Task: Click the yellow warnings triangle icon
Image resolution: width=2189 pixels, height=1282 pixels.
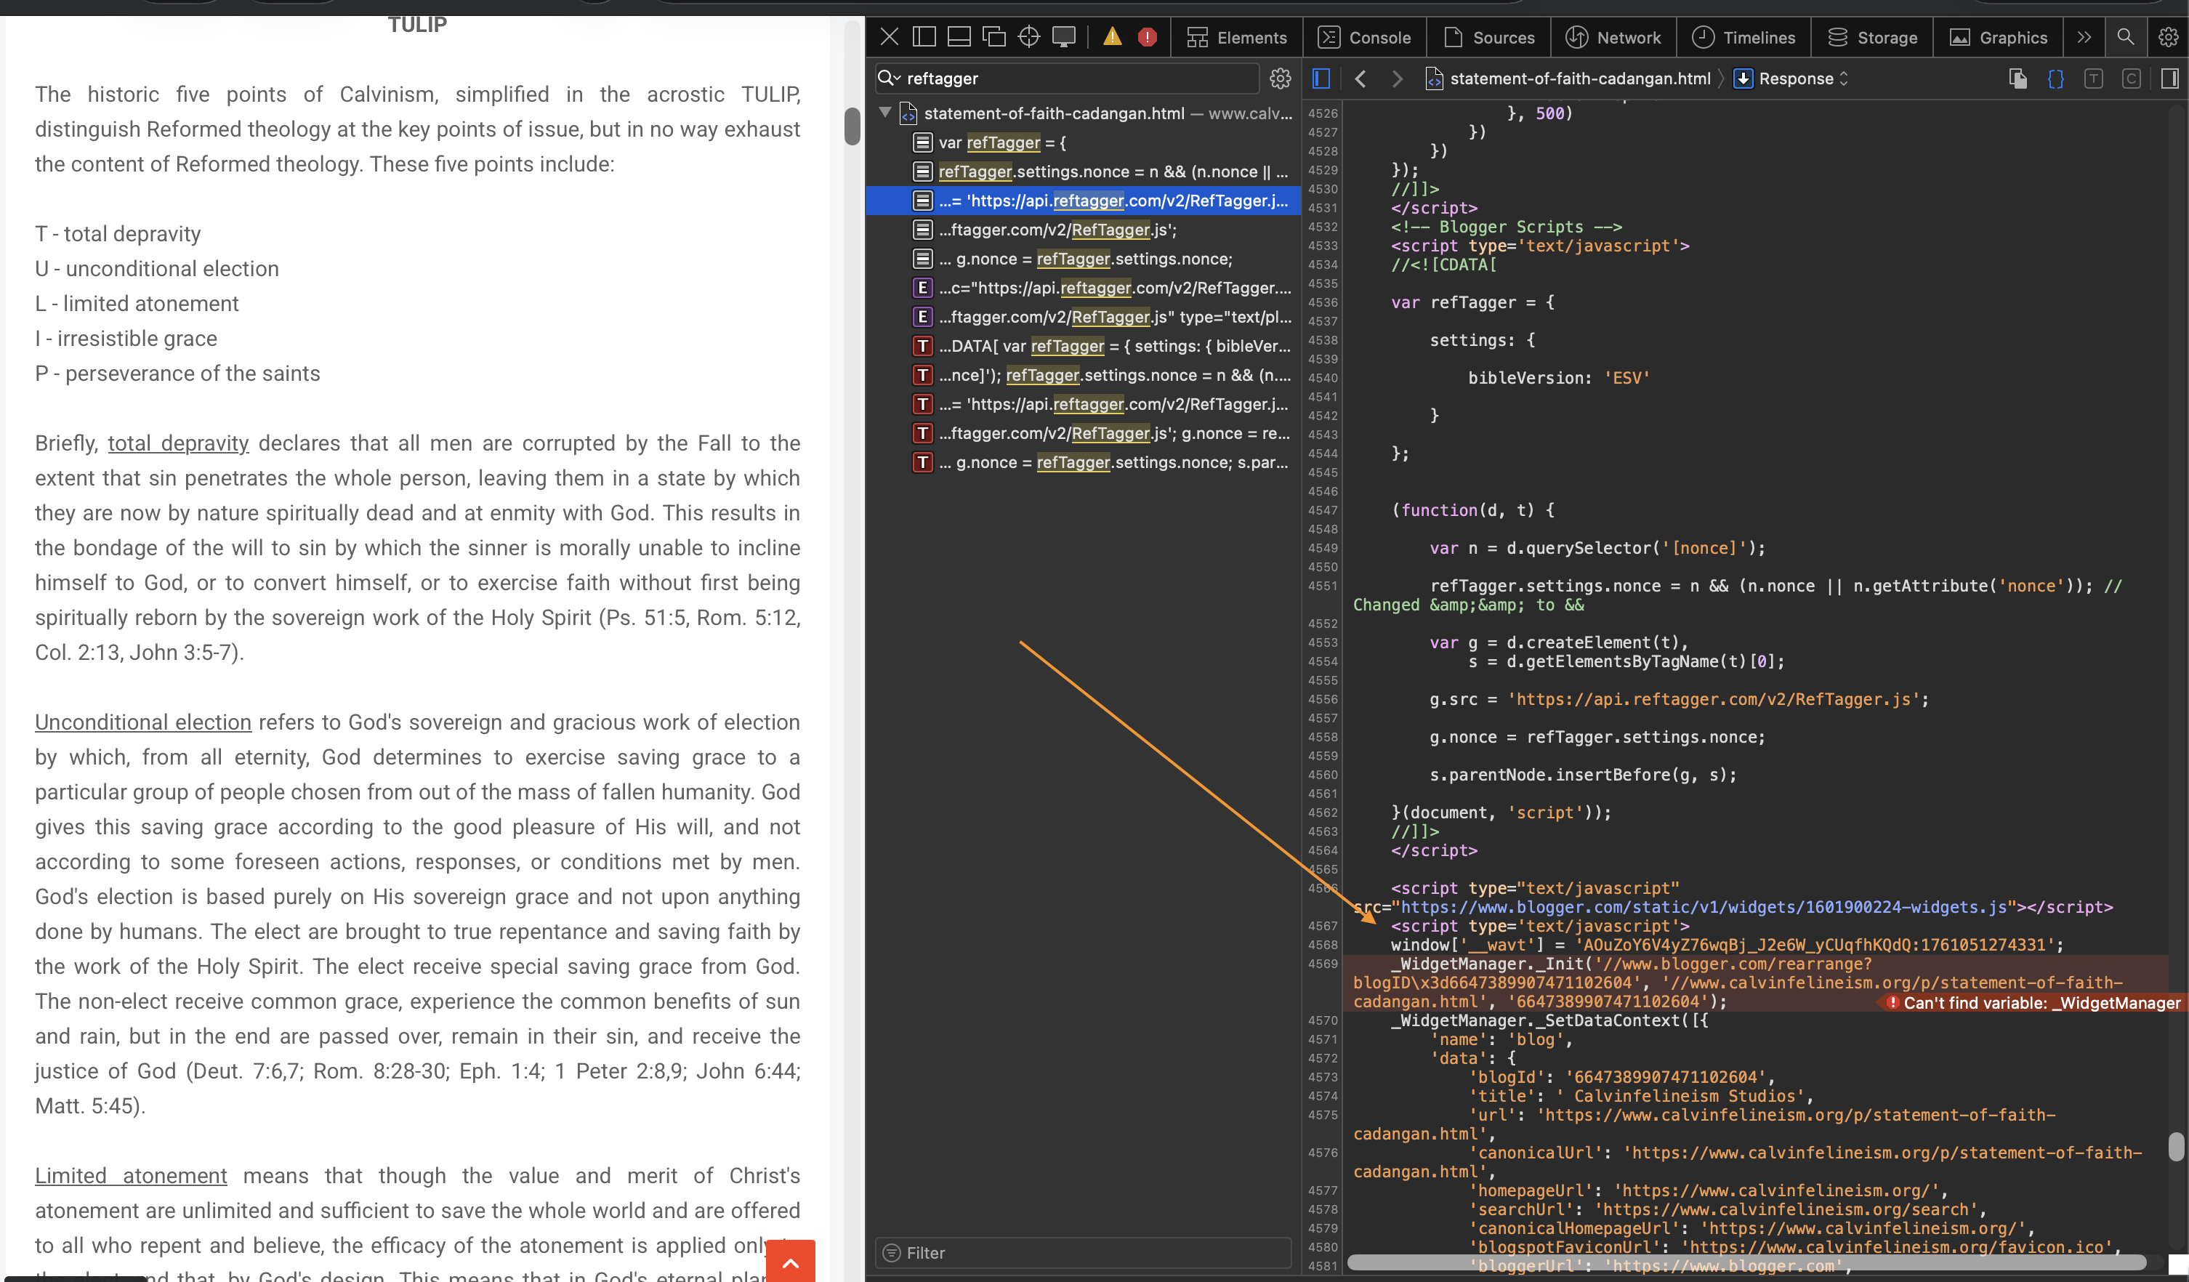Action: pos(1112,37)
